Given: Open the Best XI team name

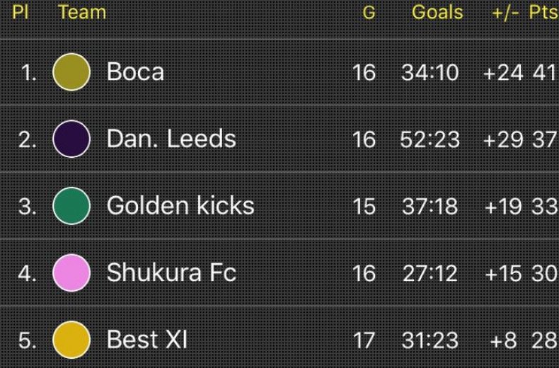Looking at the screenshot, I should tap(147, 340).
